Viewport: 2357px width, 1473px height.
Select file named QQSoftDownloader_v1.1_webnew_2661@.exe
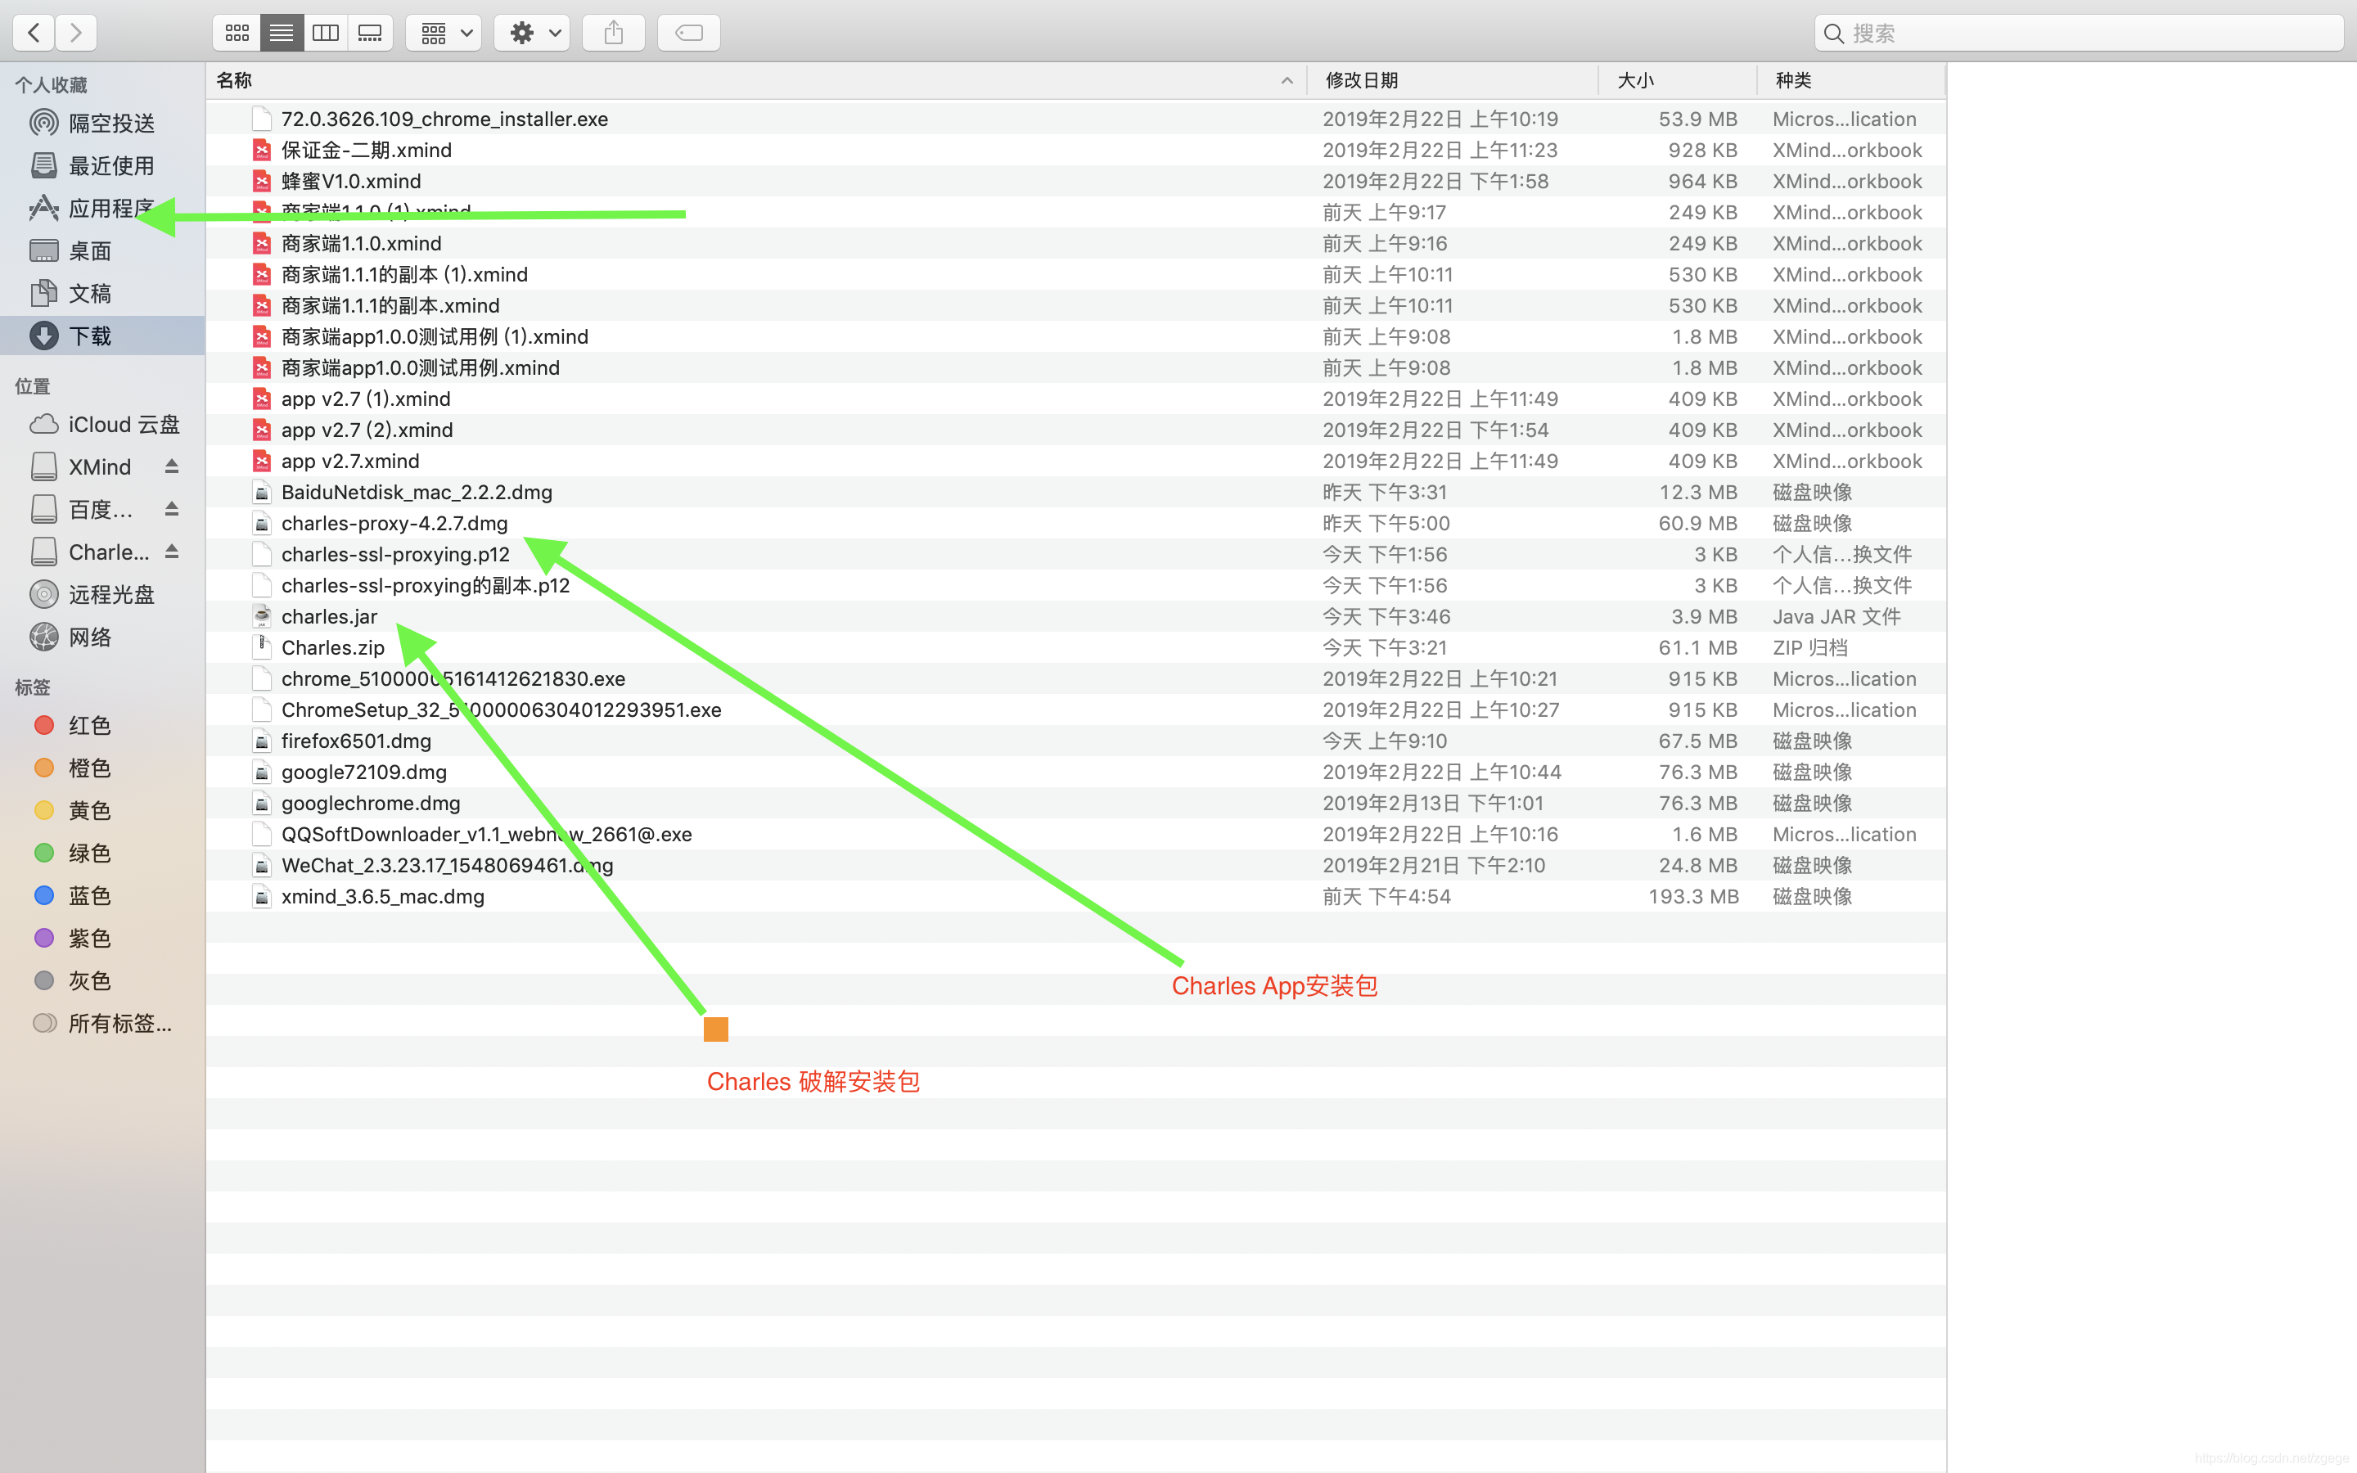pos(487,835)
